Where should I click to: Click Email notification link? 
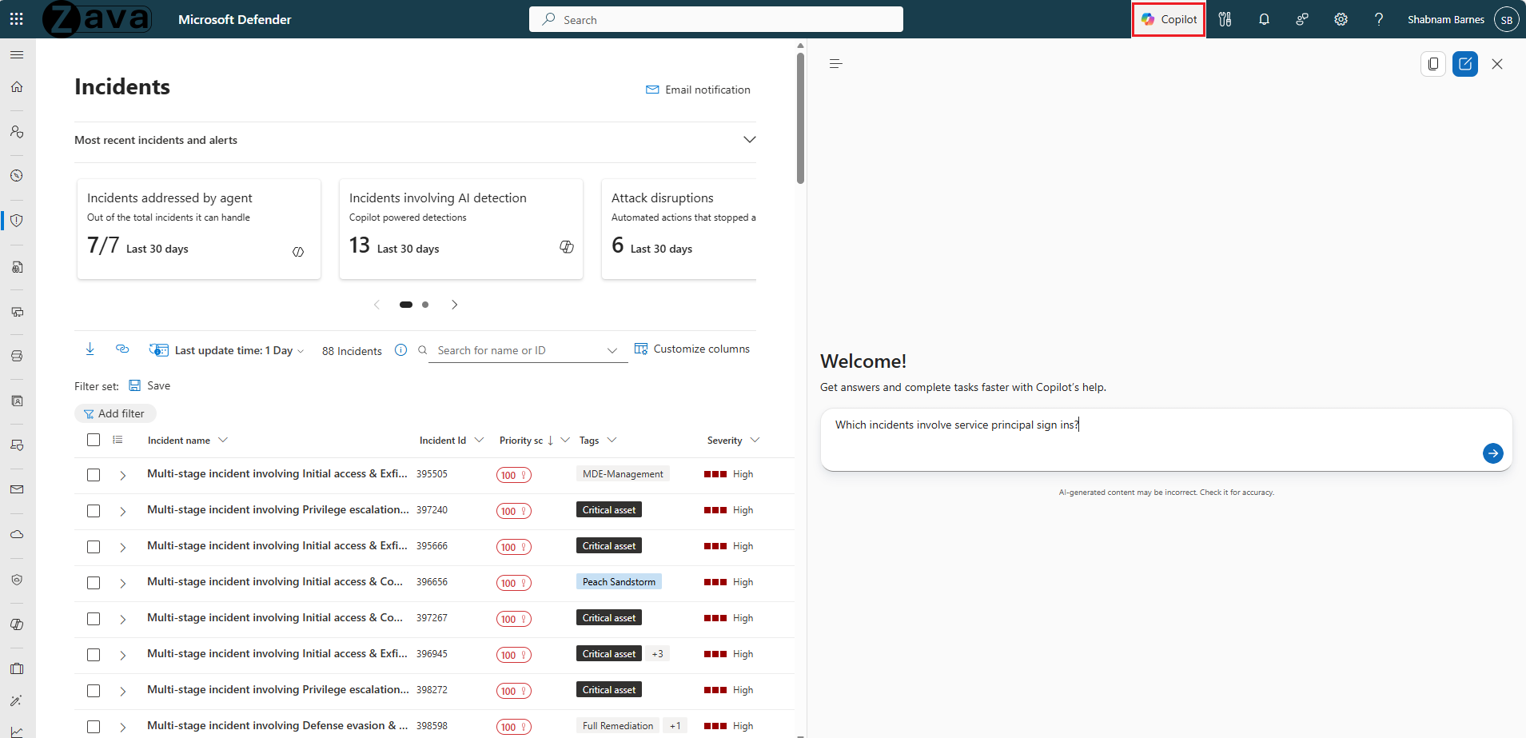[x=698, y=90]
